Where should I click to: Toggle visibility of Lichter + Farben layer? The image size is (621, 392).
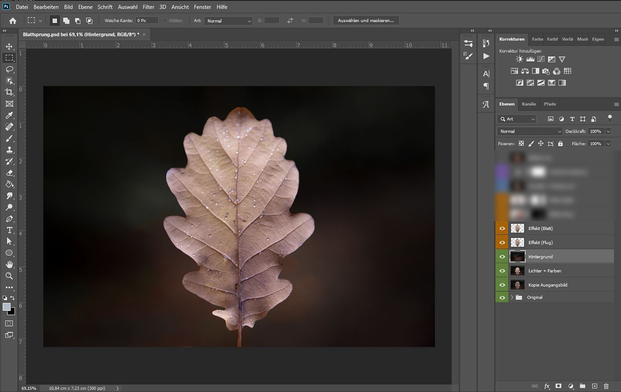tap(502, 271)
